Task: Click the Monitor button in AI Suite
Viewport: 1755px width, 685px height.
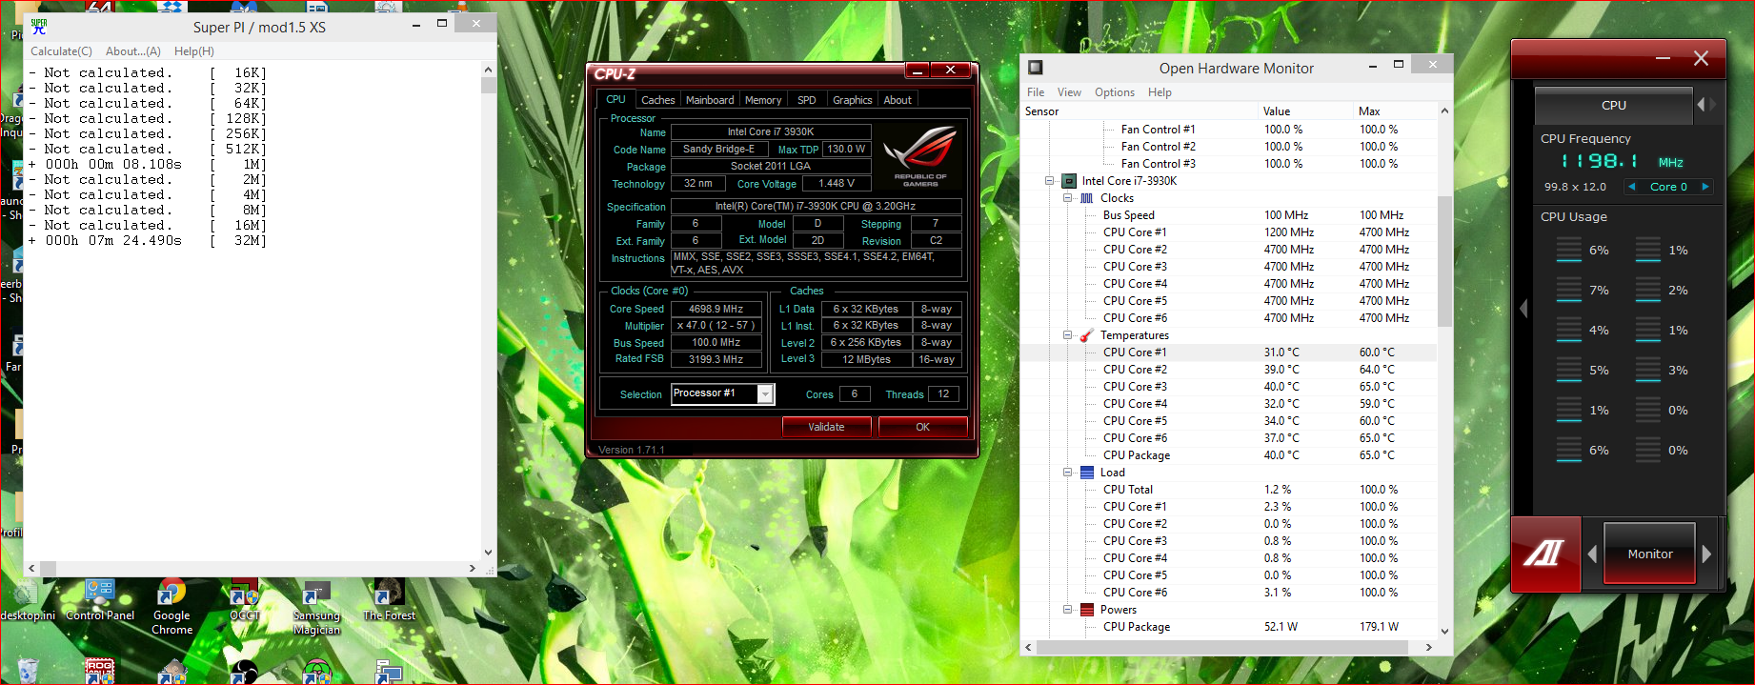Action: (1650, 554)
